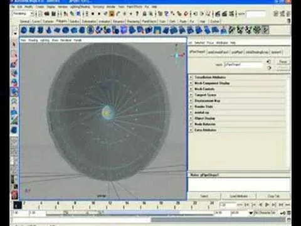This screenshot has height=226, width=301.
Task: Play the animation forward
Action: (x=267, y=205)
